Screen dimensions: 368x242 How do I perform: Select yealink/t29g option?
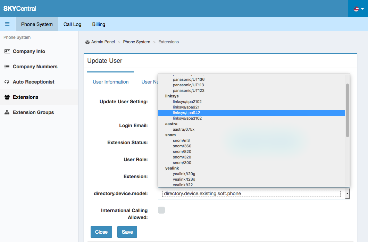251,174
